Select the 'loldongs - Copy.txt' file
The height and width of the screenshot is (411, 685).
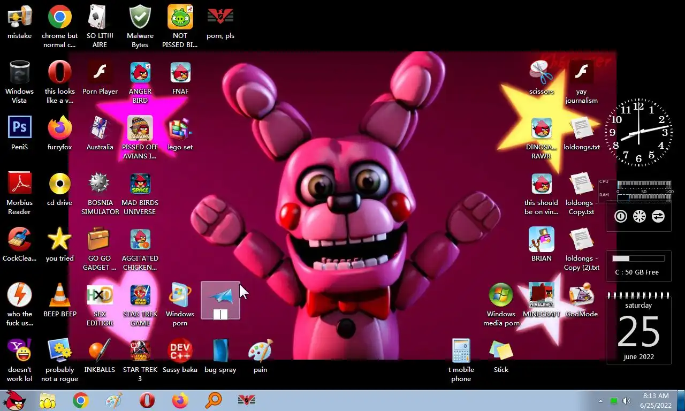582,194
